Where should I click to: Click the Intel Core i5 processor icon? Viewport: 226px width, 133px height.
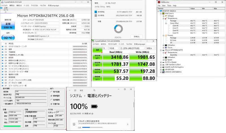[163, 14]
